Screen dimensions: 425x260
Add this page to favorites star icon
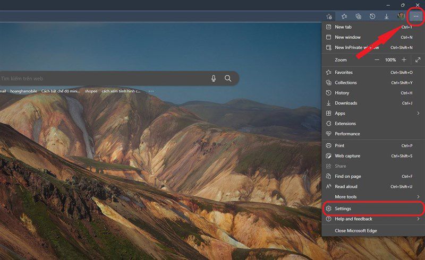[329, 16]
